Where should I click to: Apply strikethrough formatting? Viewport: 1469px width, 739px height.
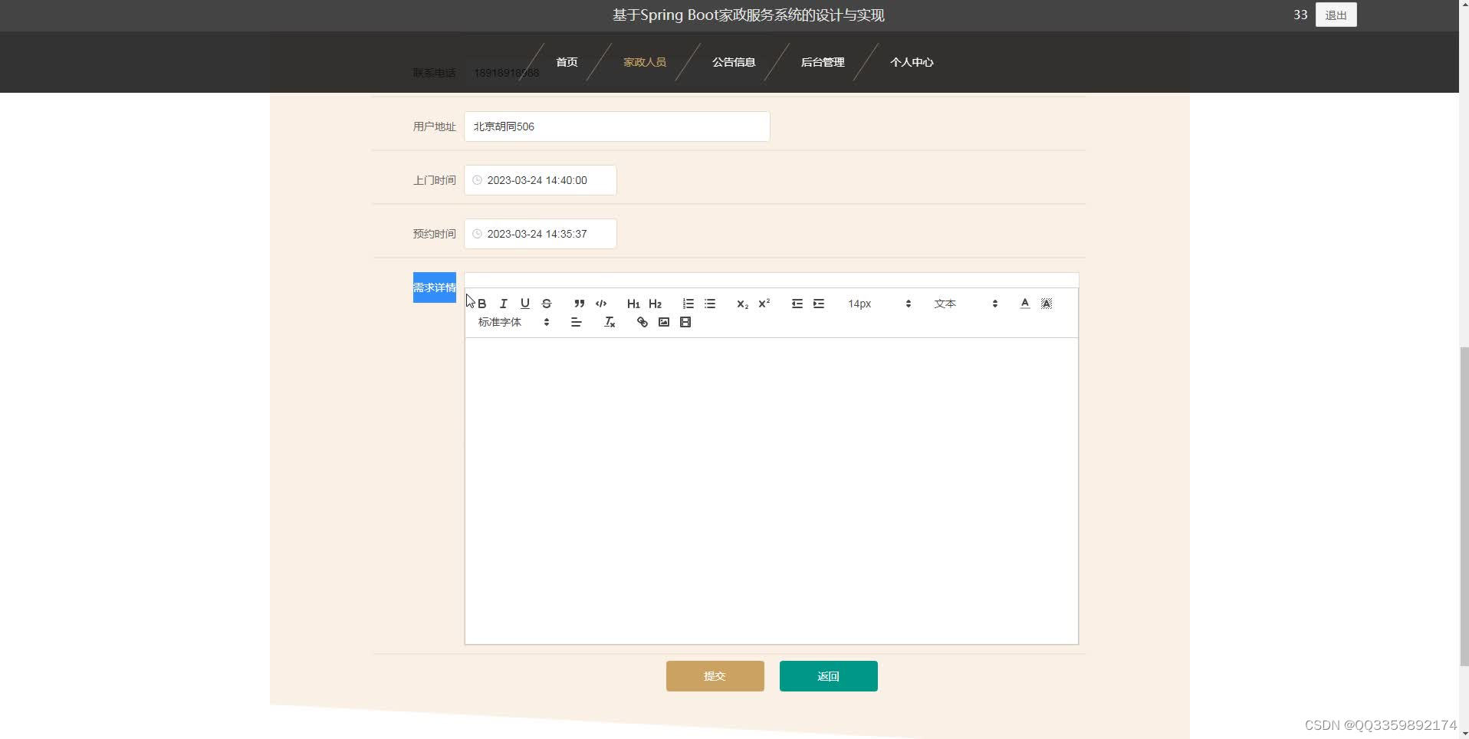pos(547,304)
